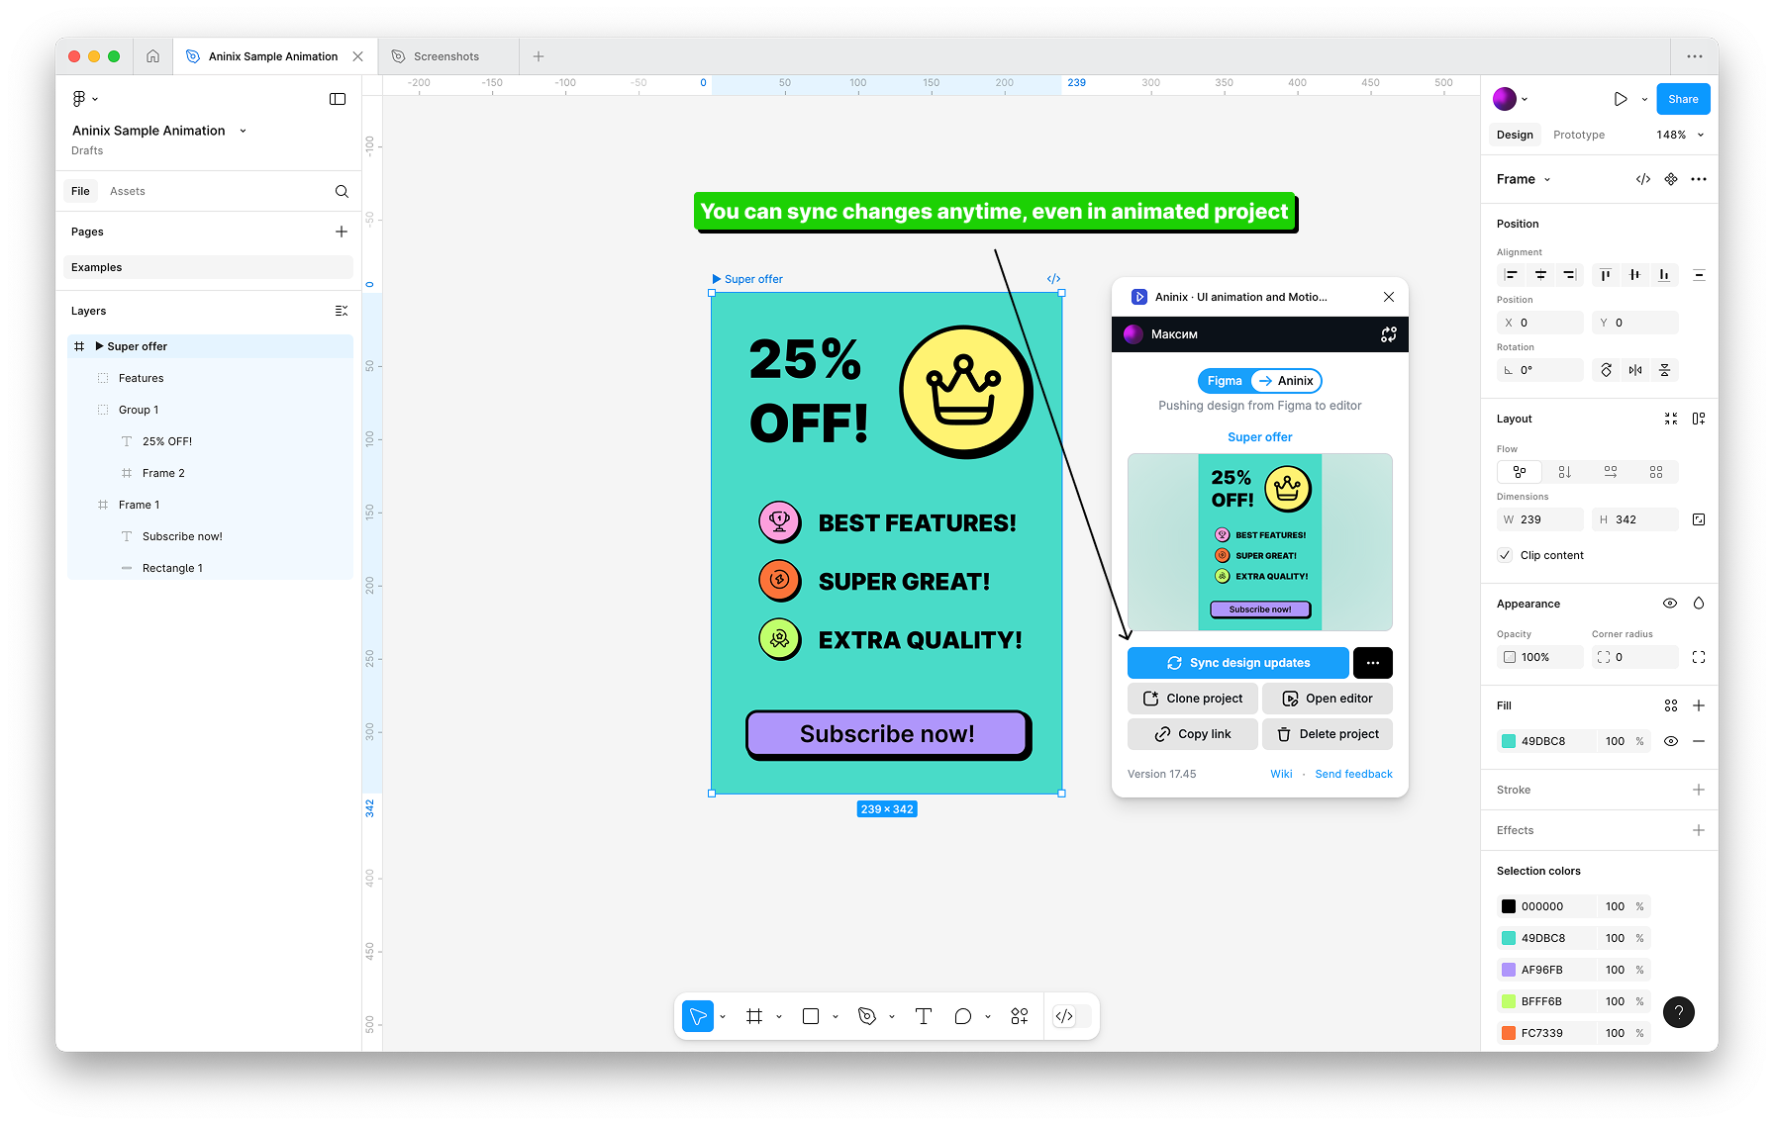Toggle fill 49DBC8 visibility eye
1774x1125 pixels.
click(x=1671, y=741)
